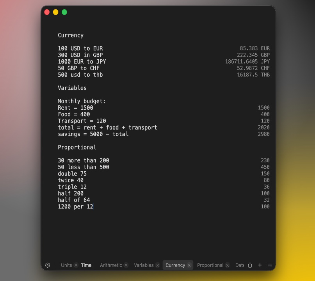Click the result value 150

(265, 174)
